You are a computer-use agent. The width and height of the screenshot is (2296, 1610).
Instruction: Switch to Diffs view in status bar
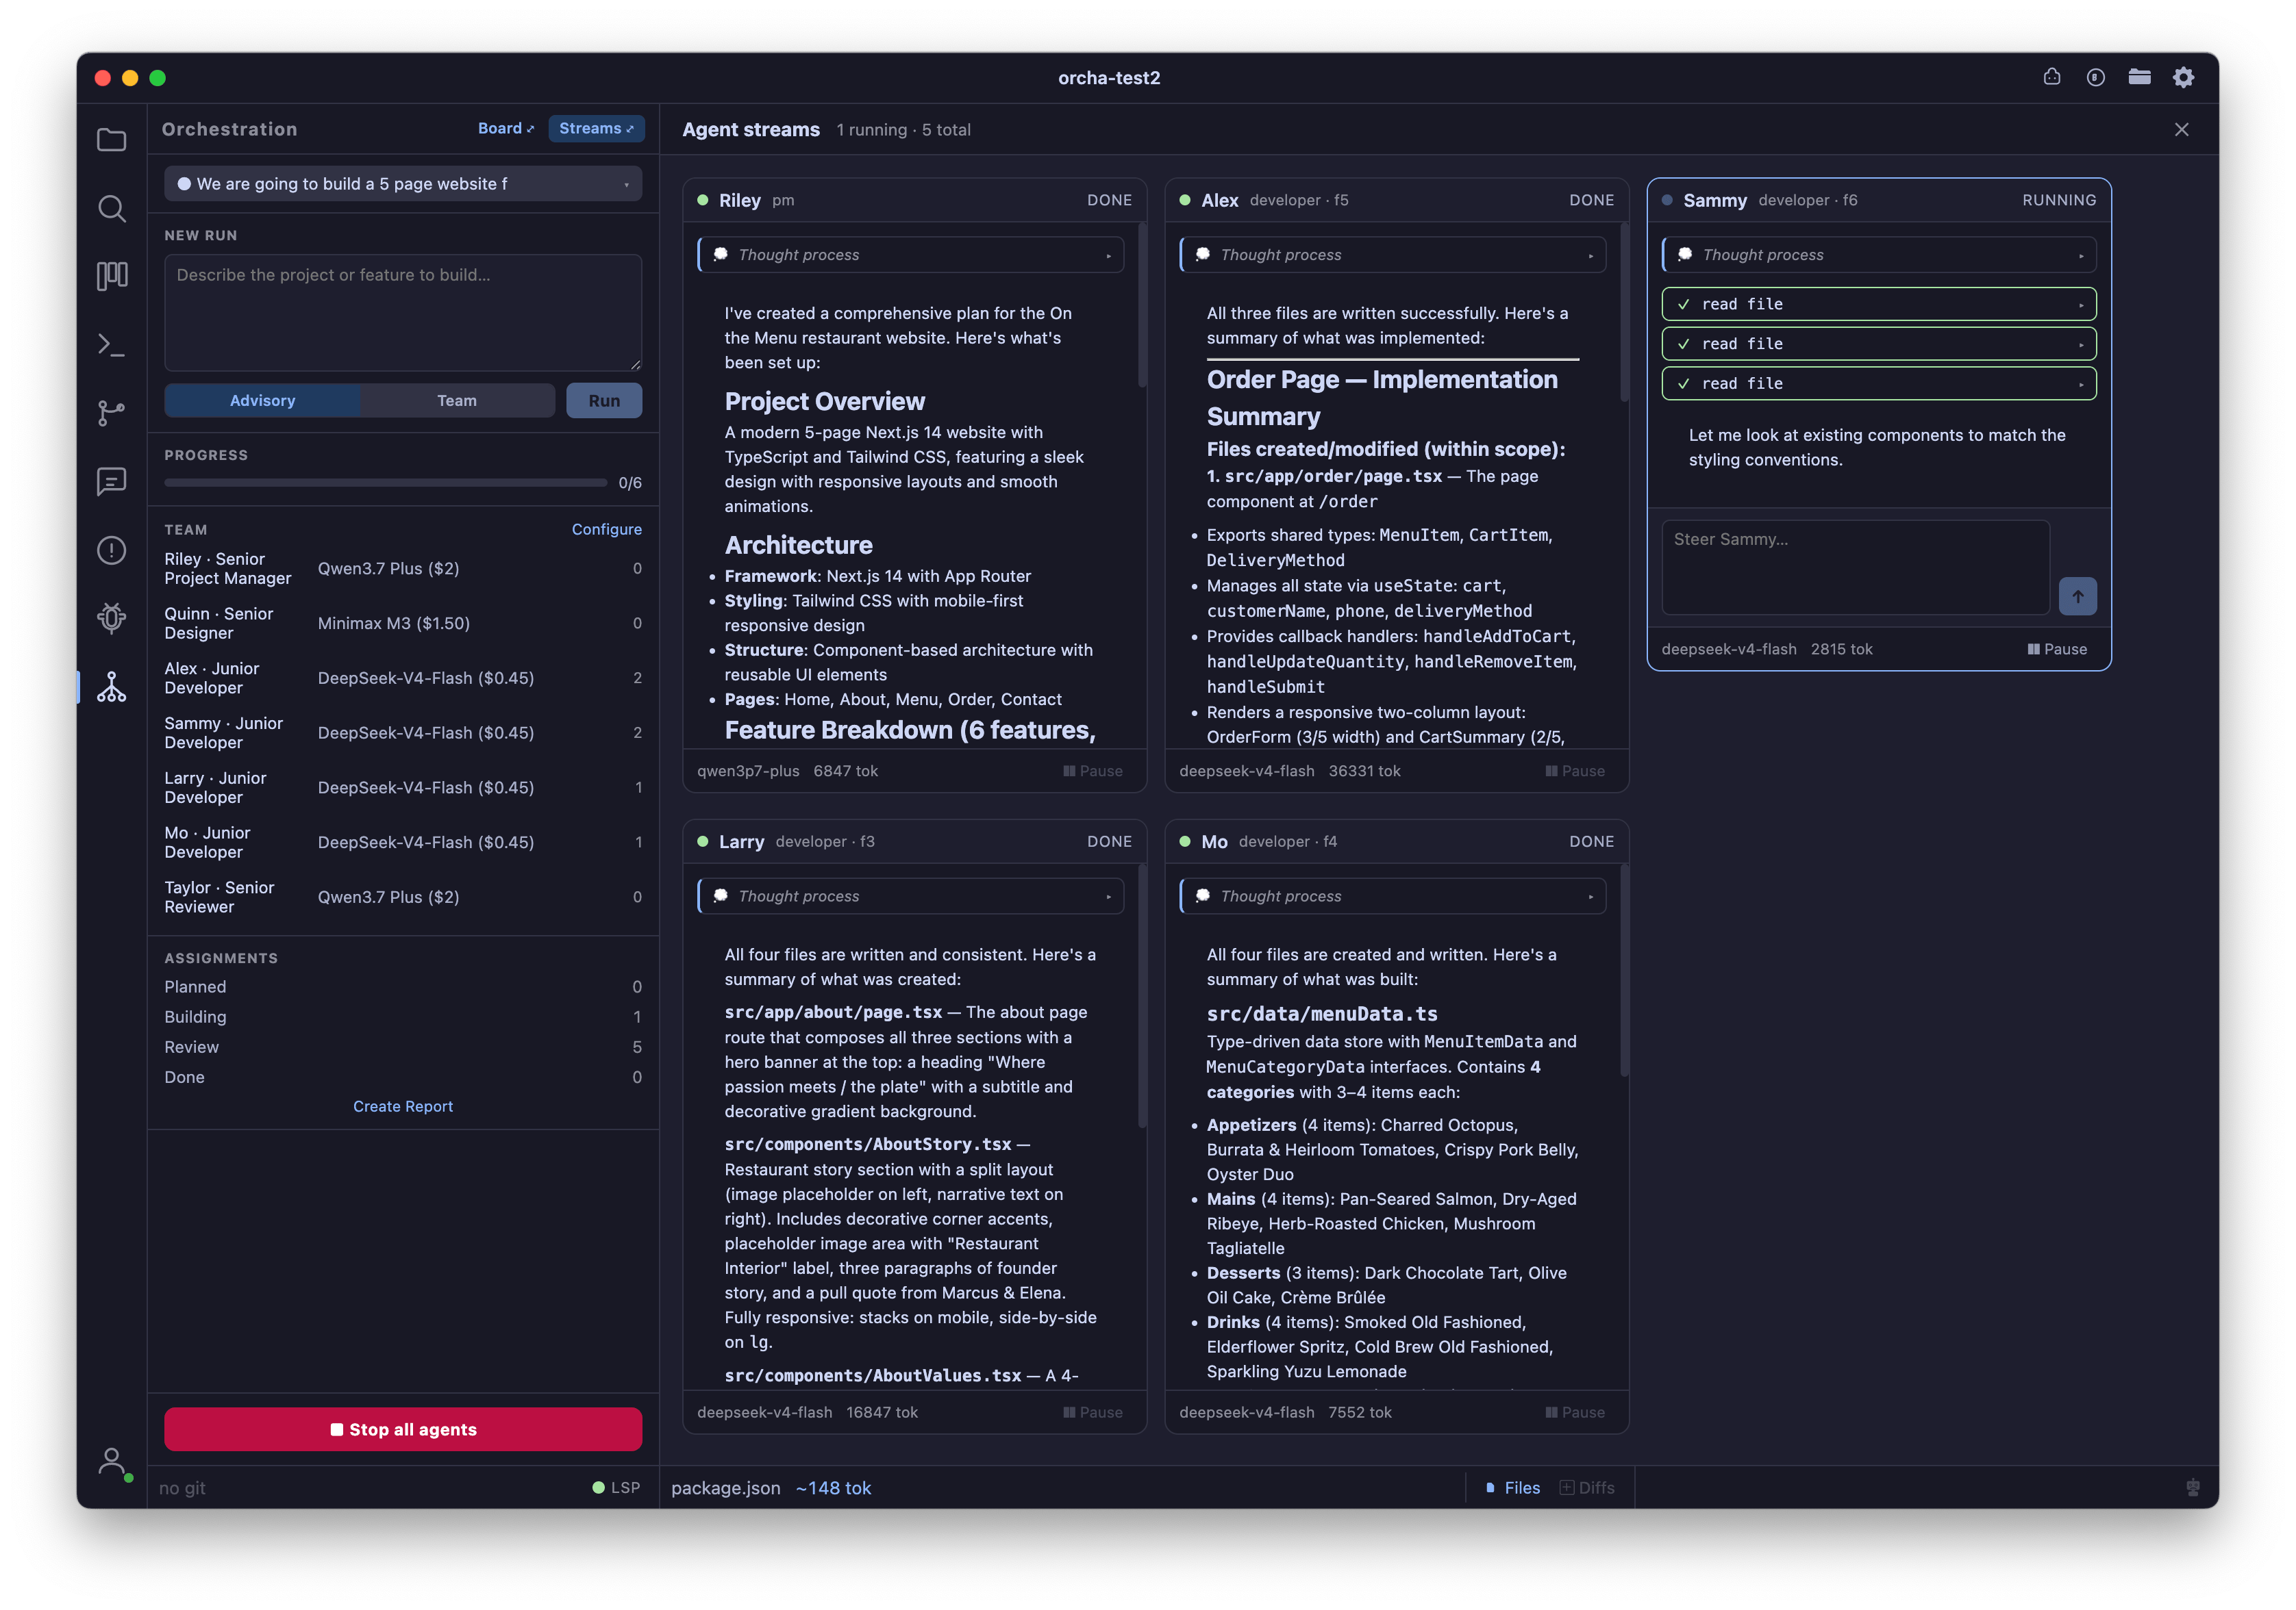tap(1587, 1487)
